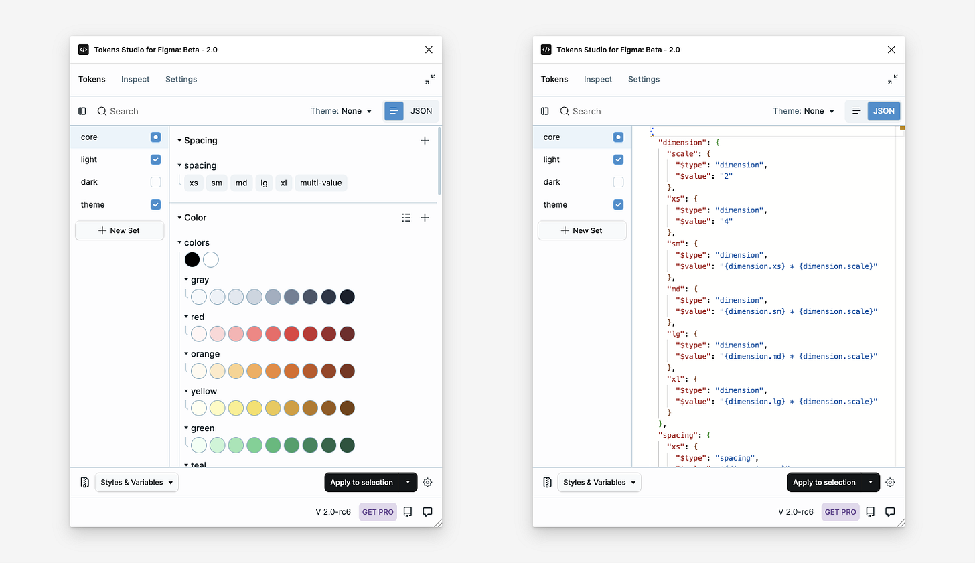Select the black color swatch under colors

pos(192,260)
